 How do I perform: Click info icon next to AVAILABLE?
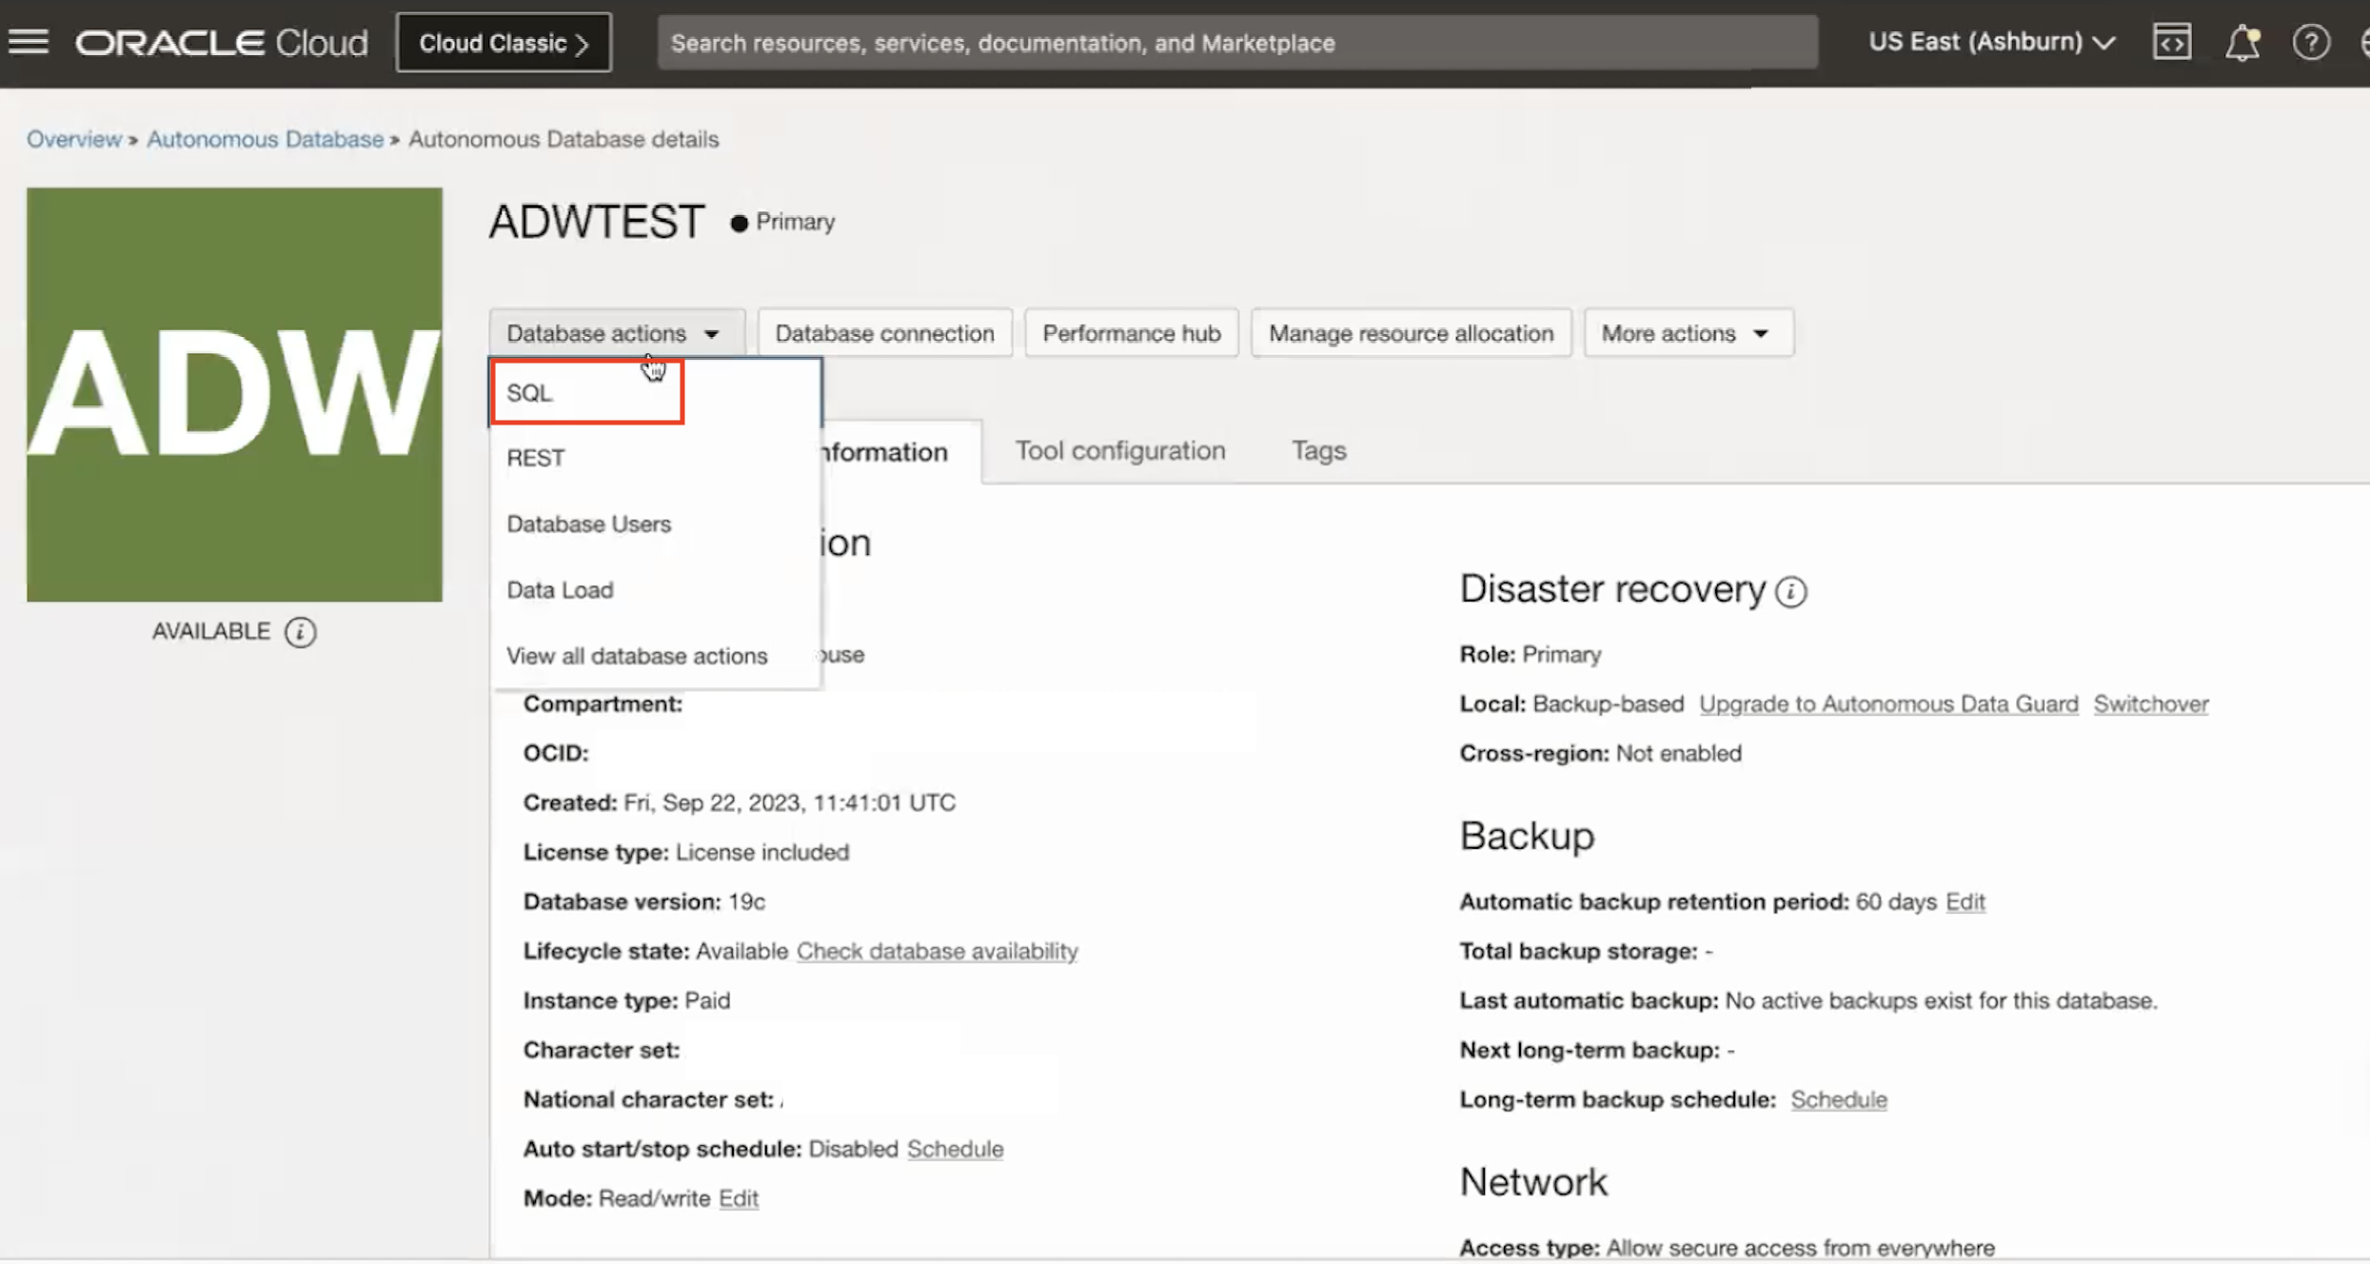301,632
